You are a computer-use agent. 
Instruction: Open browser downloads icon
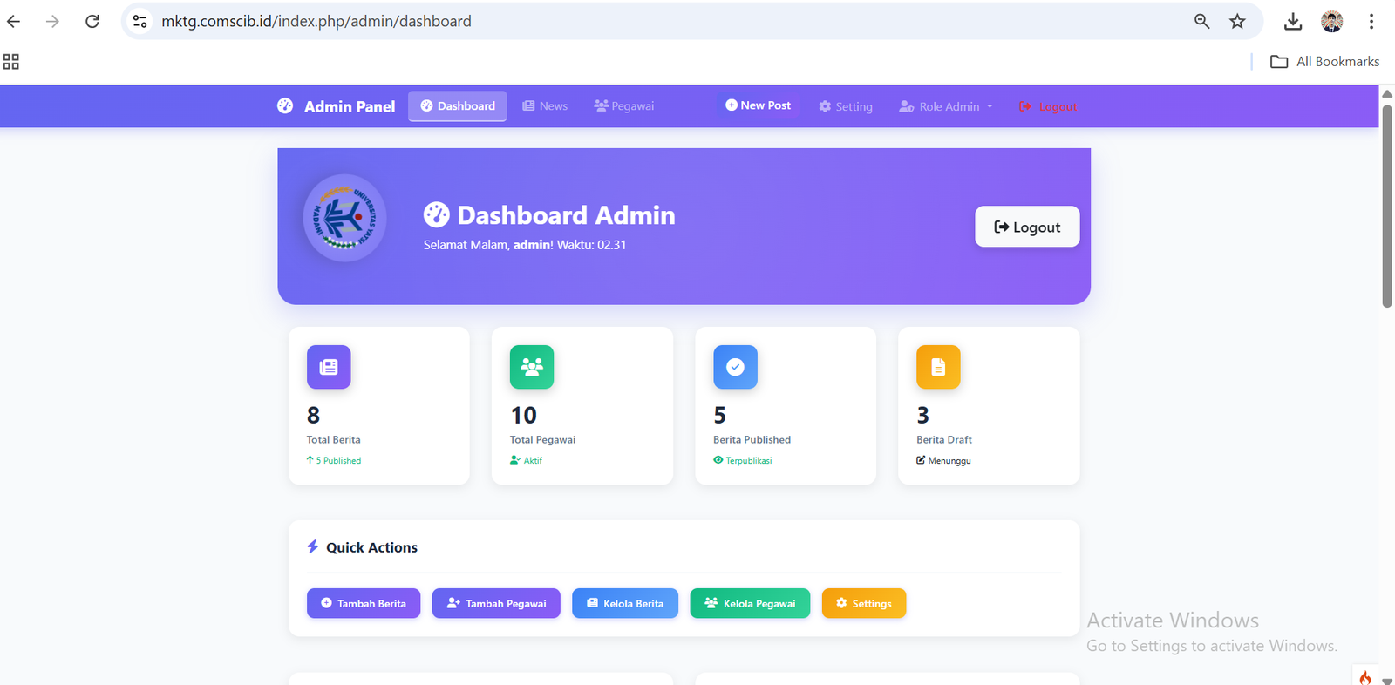(x=1293, y=21)
